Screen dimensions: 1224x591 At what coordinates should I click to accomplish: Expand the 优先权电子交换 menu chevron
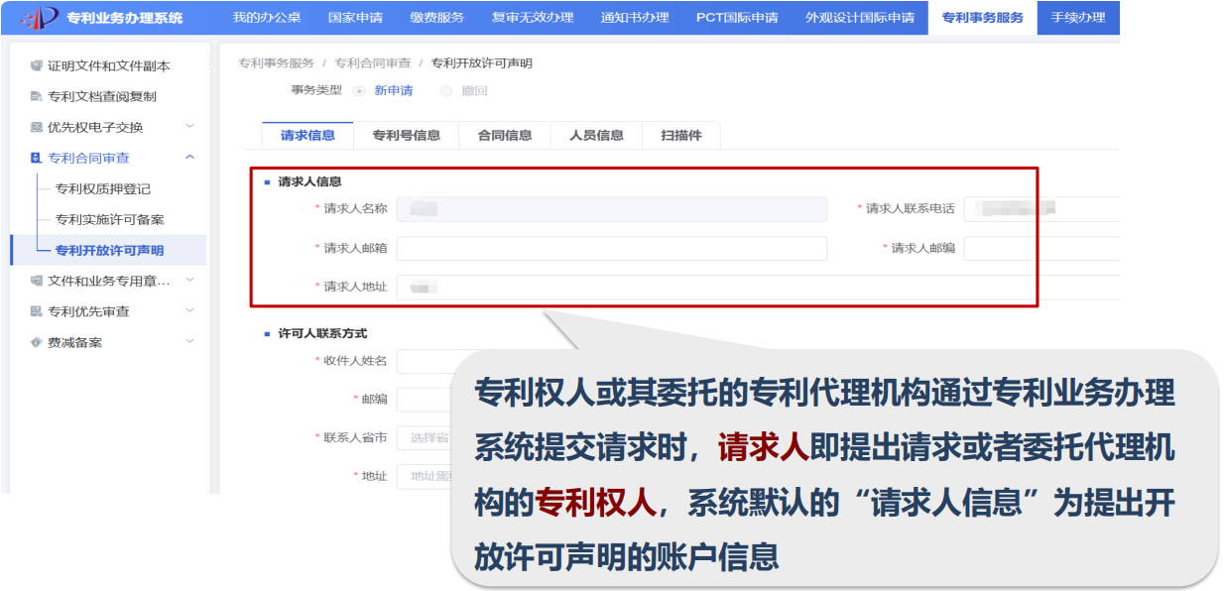coord(190,127)
